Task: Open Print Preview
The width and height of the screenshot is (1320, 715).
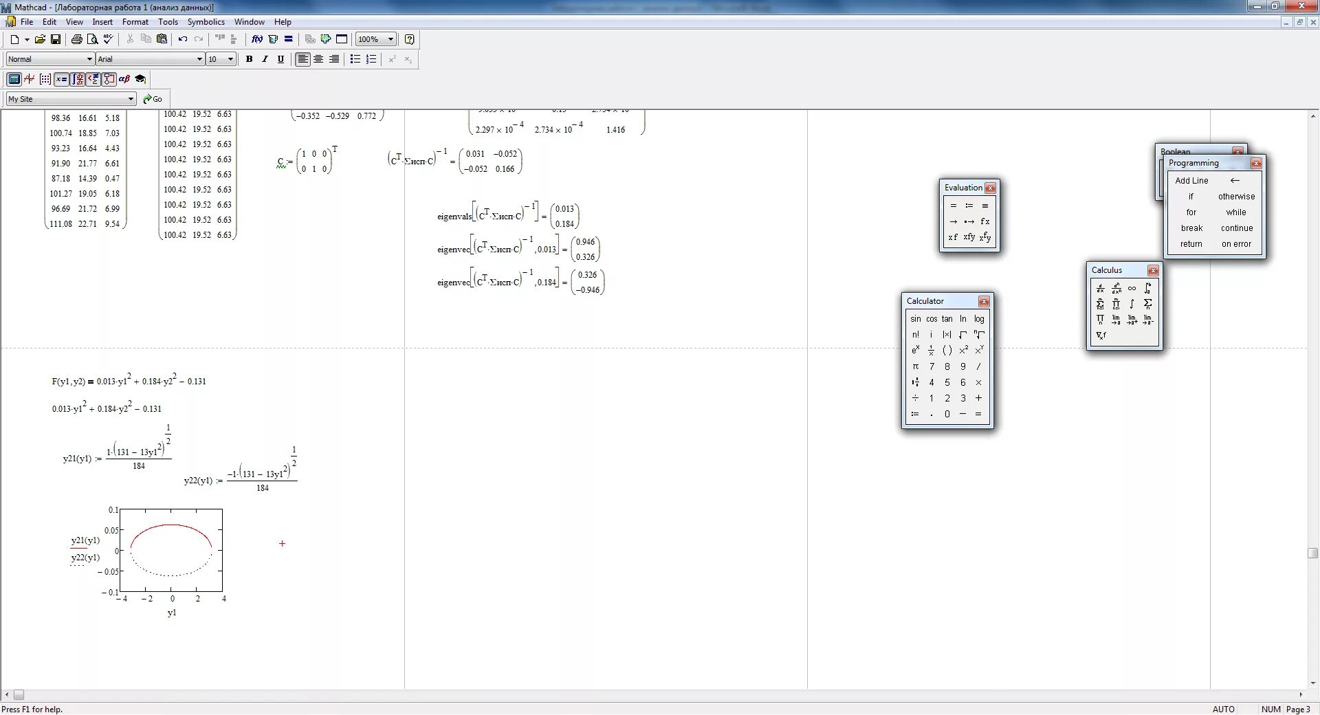Action: [x=92, y=39]
